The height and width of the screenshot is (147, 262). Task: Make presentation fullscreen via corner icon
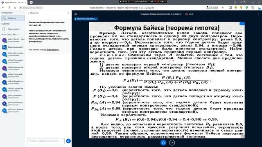(x=243, y=136)
